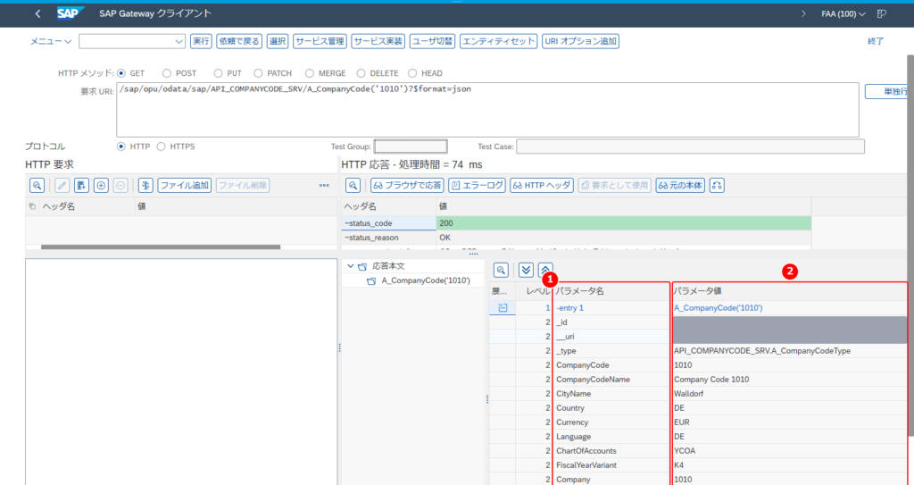Open the command field combo box arrow

pos(179,41)
